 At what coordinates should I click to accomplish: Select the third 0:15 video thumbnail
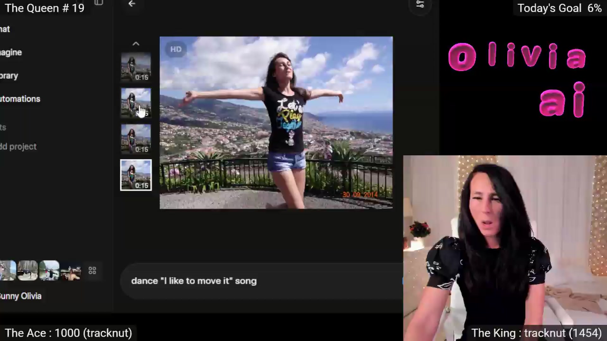point(136,139)
